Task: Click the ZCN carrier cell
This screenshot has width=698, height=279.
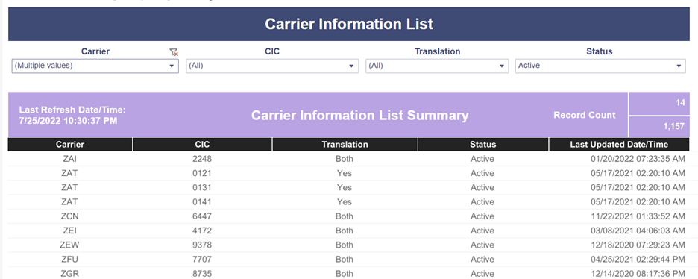Action: point(70,216)
